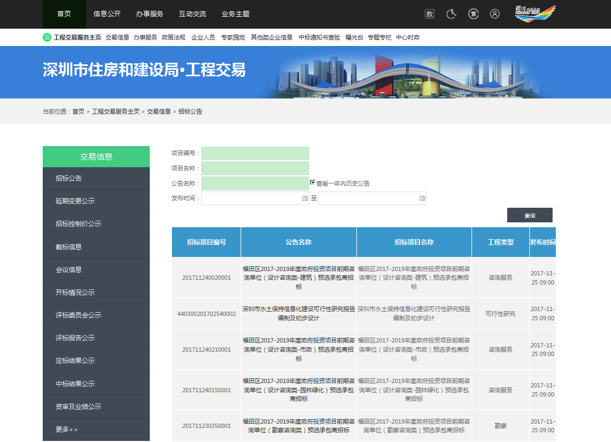Click 招标公告 in the breadcrumb
The image size is (611, 442).
190,111
